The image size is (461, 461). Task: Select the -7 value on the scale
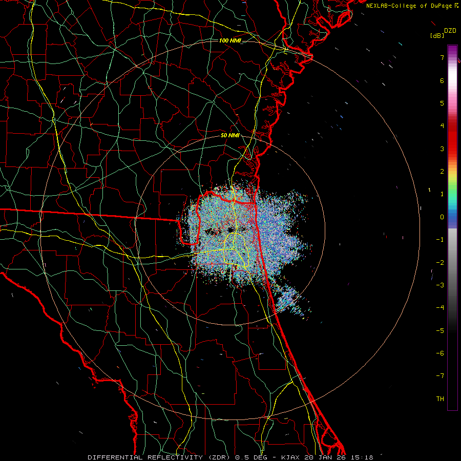click(x=440, y=376)
